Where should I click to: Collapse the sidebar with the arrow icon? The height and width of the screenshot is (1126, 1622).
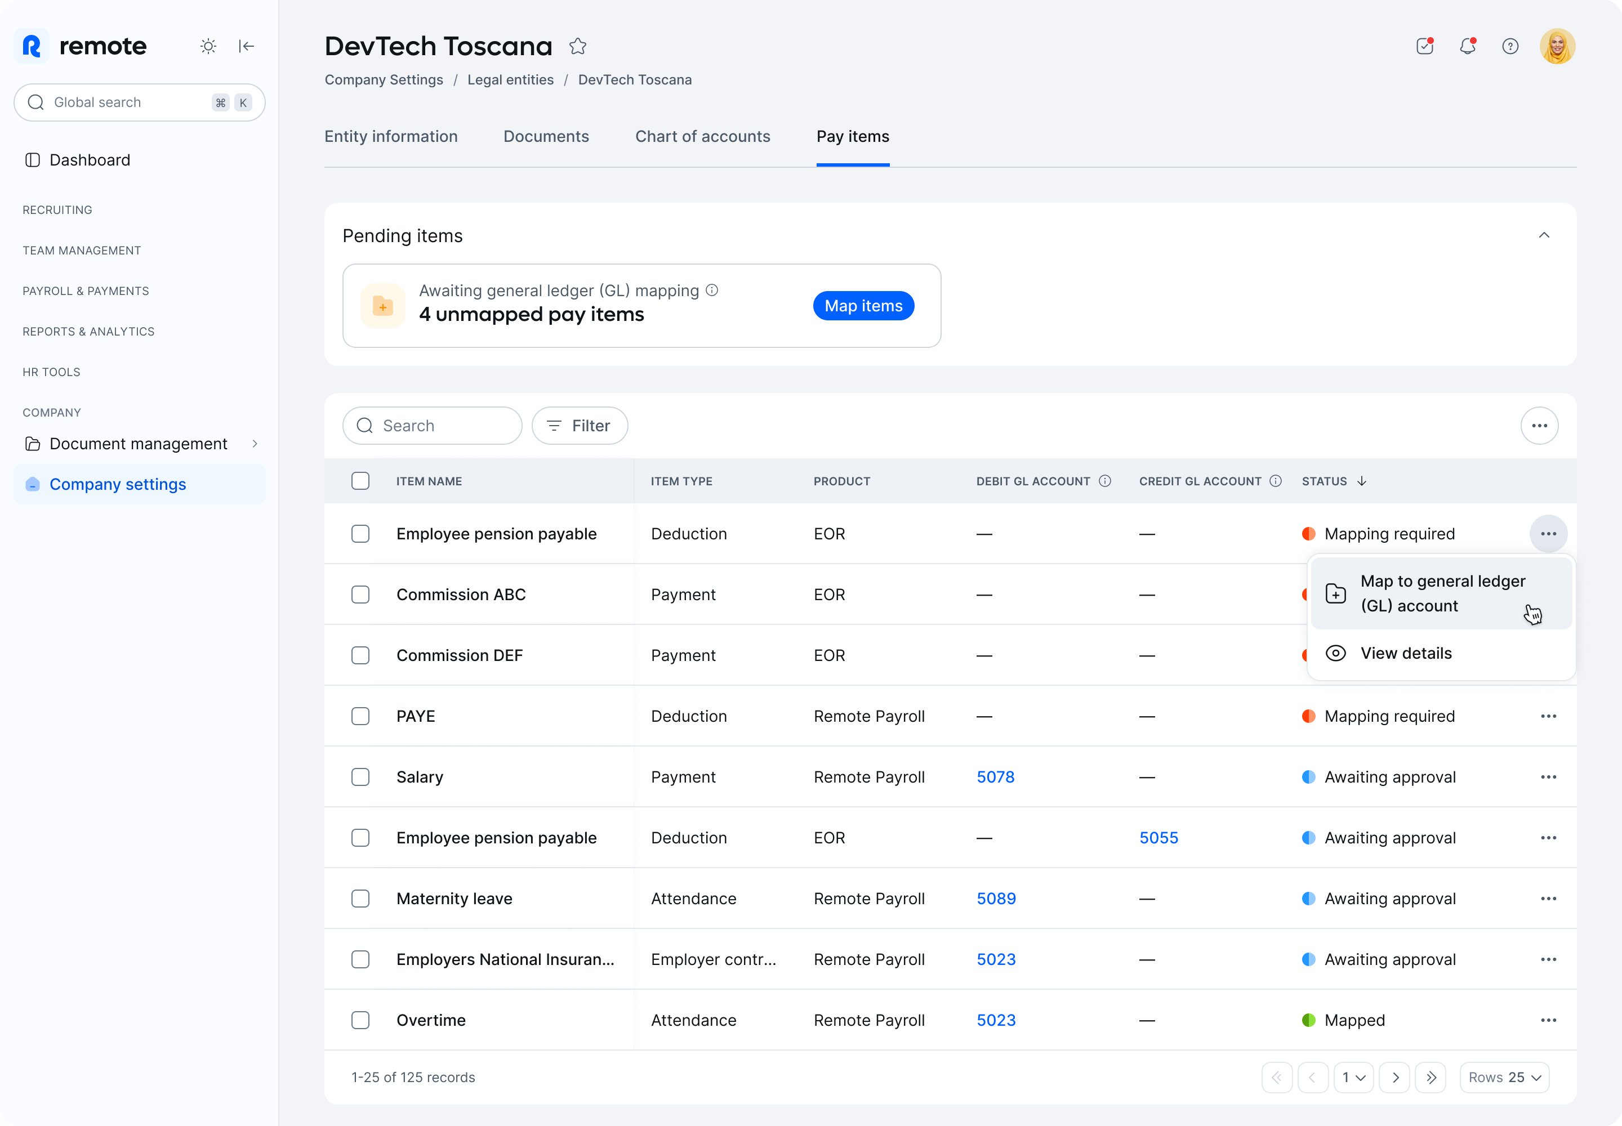click(x=246, y=47)
